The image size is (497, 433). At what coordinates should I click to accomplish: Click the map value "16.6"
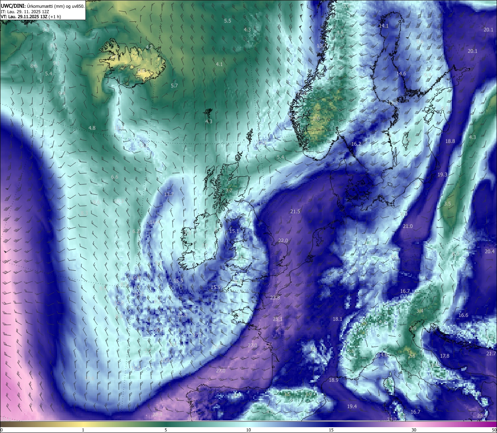click(x=463, y=315)
